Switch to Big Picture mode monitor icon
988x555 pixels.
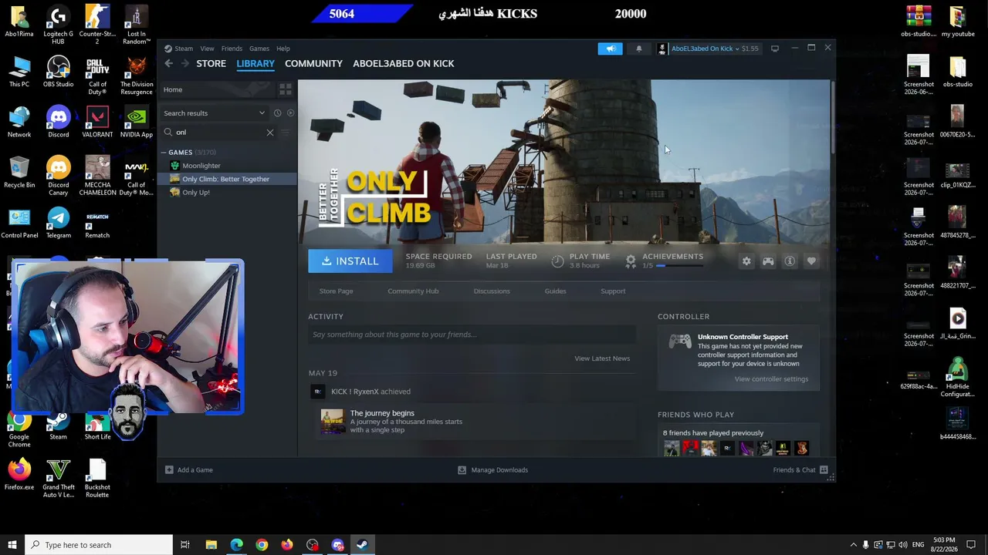click(775, 49)
